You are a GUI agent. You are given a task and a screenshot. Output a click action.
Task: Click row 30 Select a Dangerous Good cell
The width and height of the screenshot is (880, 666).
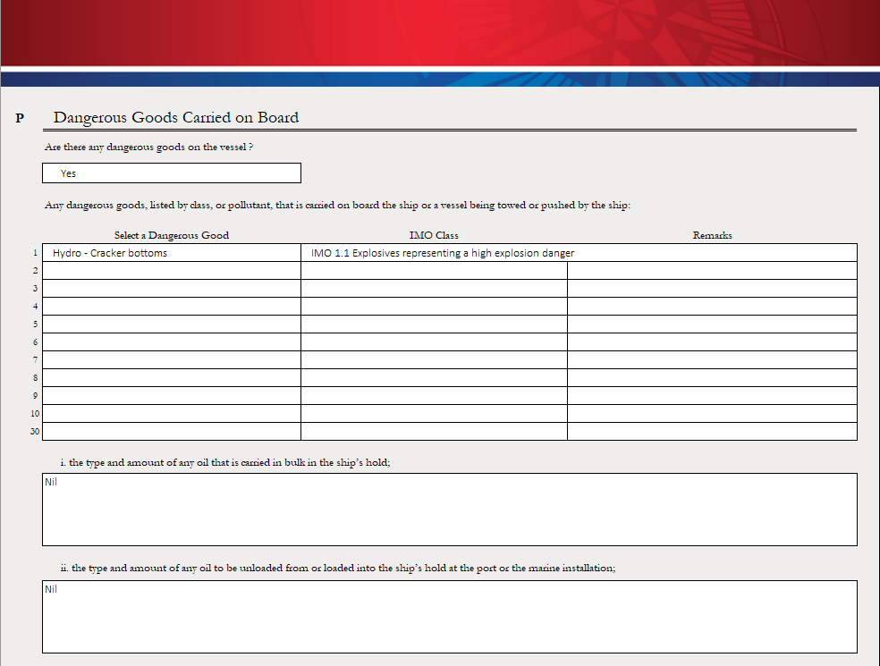172,432
